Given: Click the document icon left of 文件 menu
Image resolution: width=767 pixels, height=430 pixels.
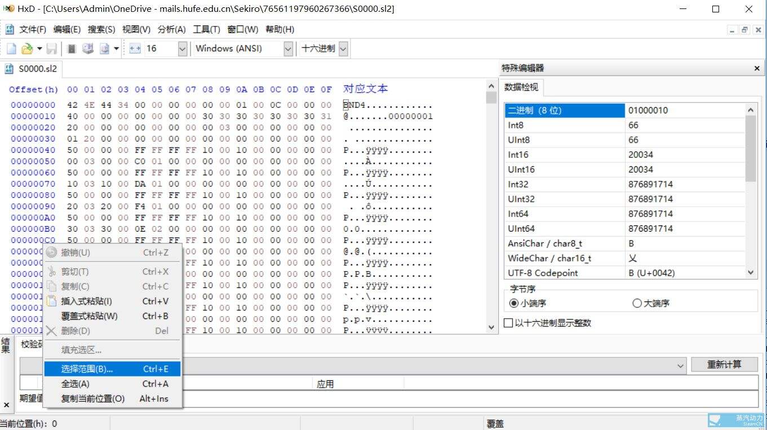Looking at the screenshot, I should pyautogui.click(x=10, y=29).
